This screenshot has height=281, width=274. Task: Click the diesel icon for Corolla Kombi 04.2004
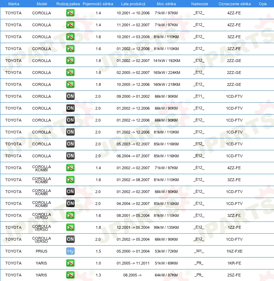click(x=70, y=204)
